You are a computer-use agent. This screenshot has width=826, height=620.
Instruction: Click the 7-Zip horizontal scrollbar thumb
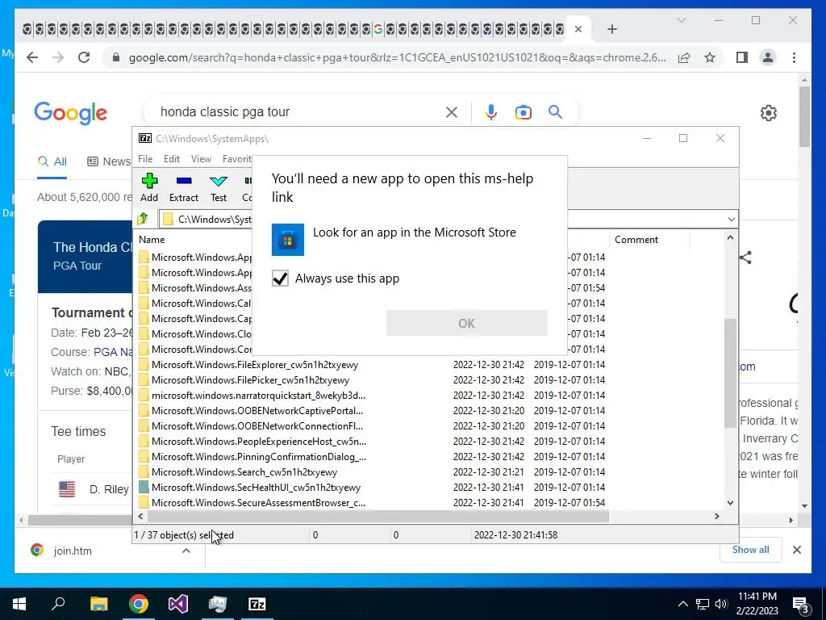click(x=378, y=516)
